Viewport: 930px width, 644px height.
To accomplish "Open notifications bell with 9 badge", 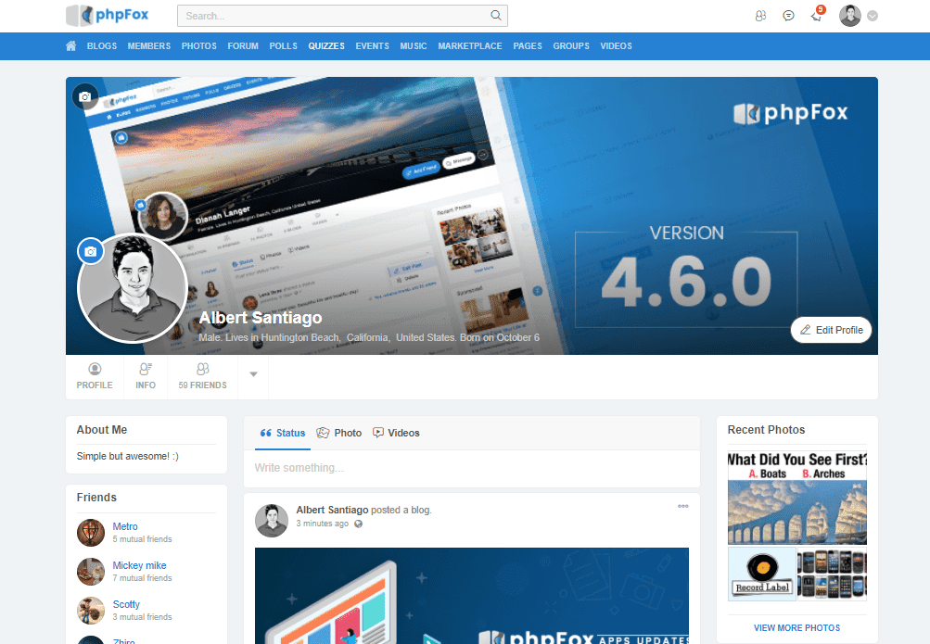I will click(817, 15).
